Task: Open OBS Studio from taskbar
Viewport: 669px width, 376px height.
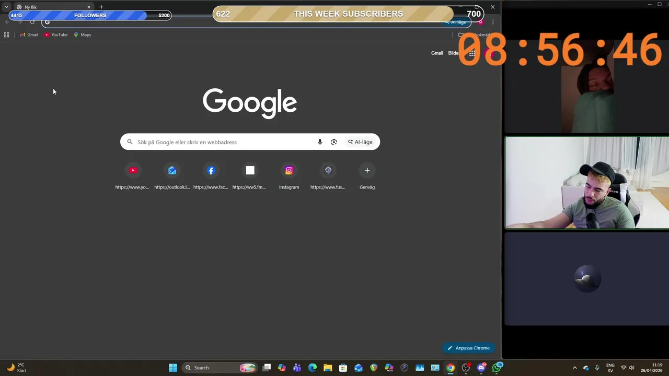Action: [x=466, y=368]
